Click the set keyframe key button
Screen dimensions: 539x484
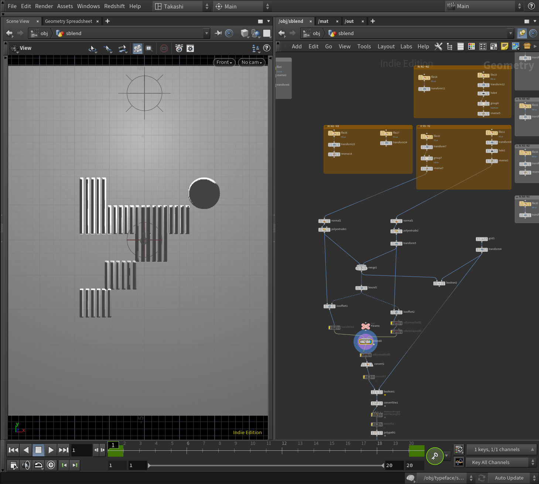[435, 456]
